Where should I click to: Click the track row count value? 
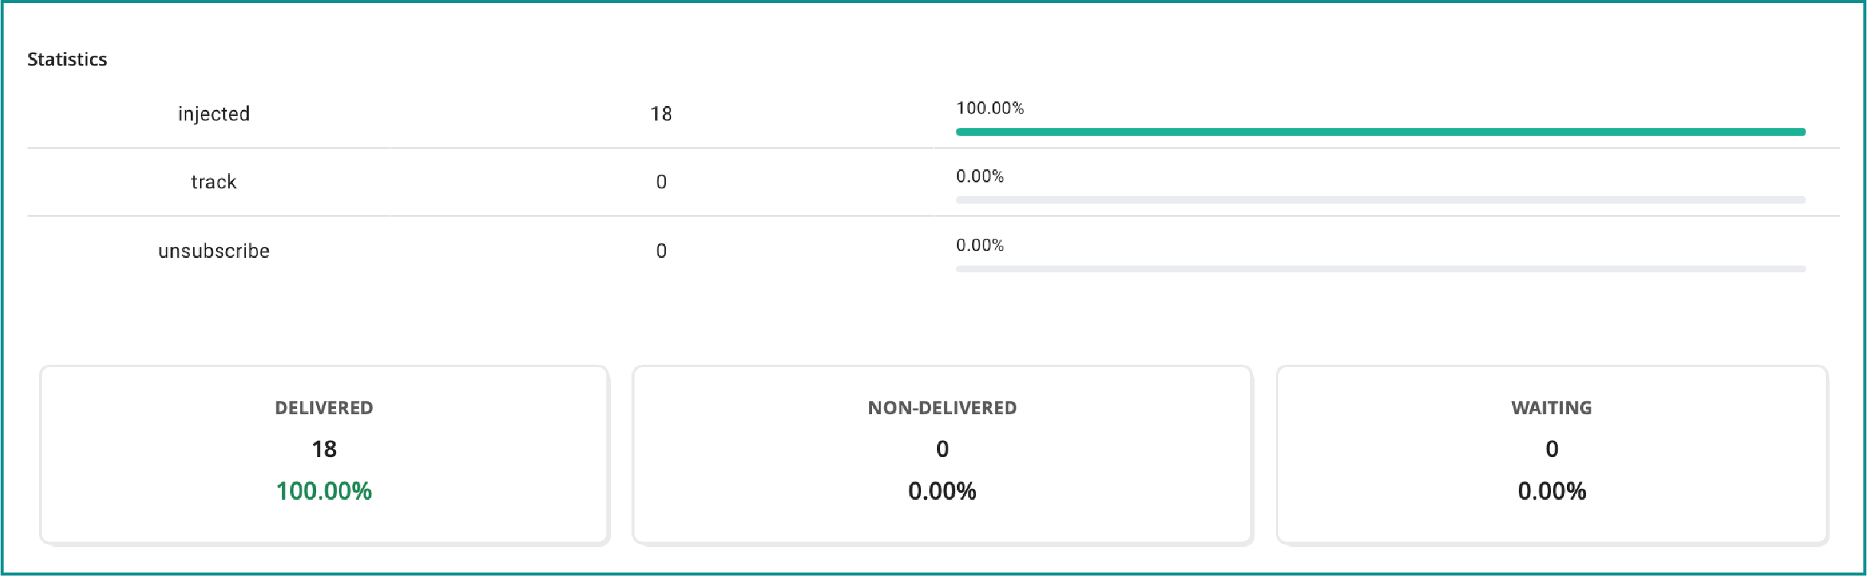pyautogui.click(x=661, y=182)
